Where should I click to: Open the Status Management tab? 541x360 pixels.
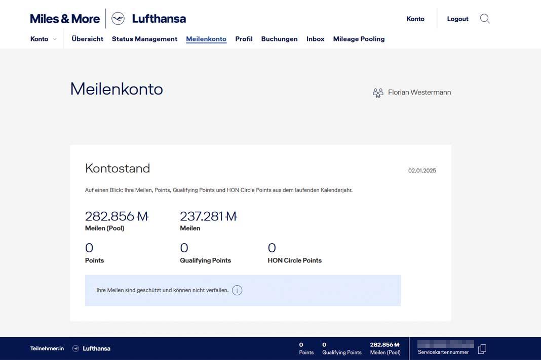click(x=144, y=39)
